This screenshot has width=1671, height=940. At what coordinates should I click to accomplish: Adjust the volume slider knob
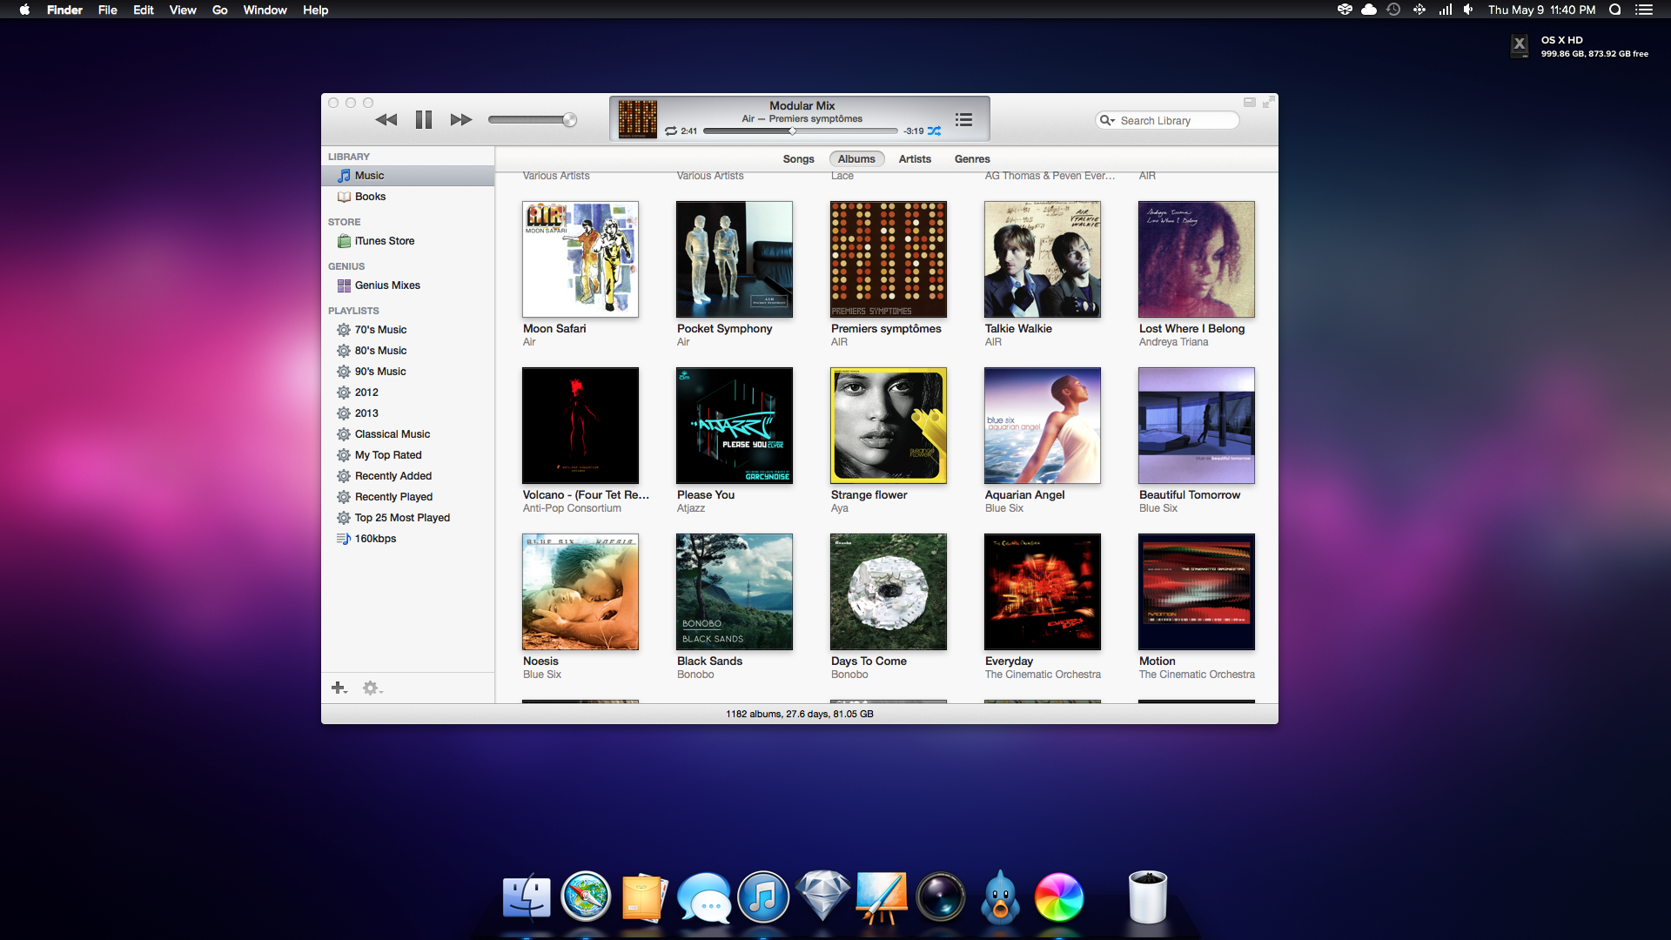569,120
